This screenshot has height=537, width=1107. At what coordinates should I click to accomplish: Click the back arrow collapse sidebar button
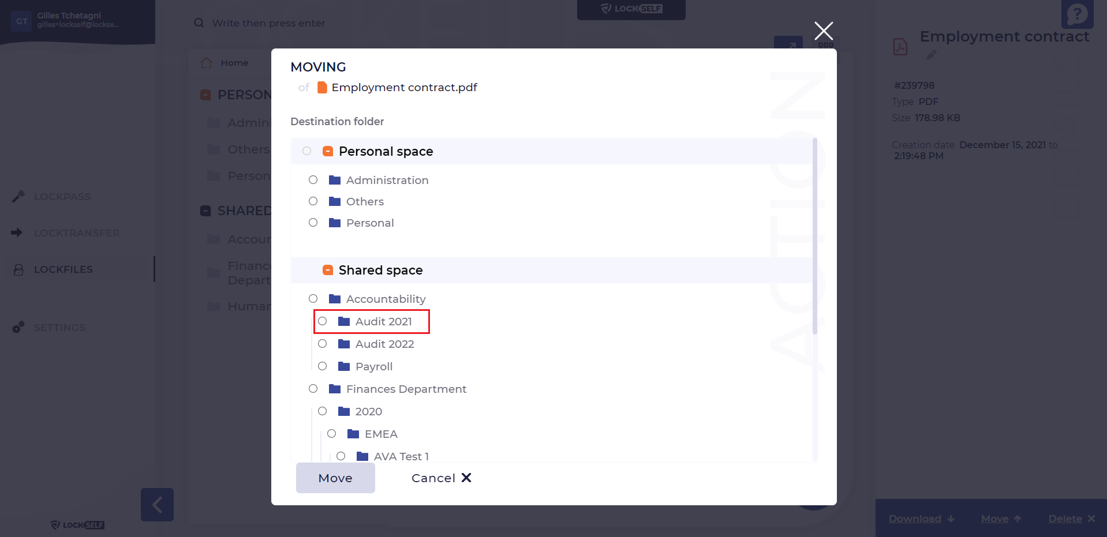pyautogui.click(x=157, y=505)
